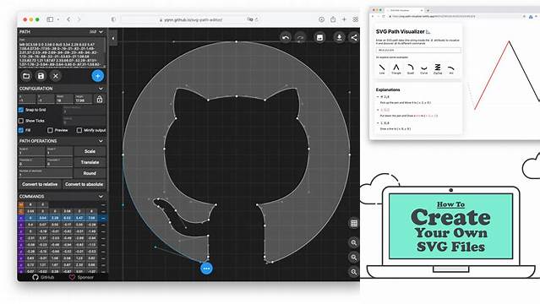Click the blue plus button

click(98, 76)
